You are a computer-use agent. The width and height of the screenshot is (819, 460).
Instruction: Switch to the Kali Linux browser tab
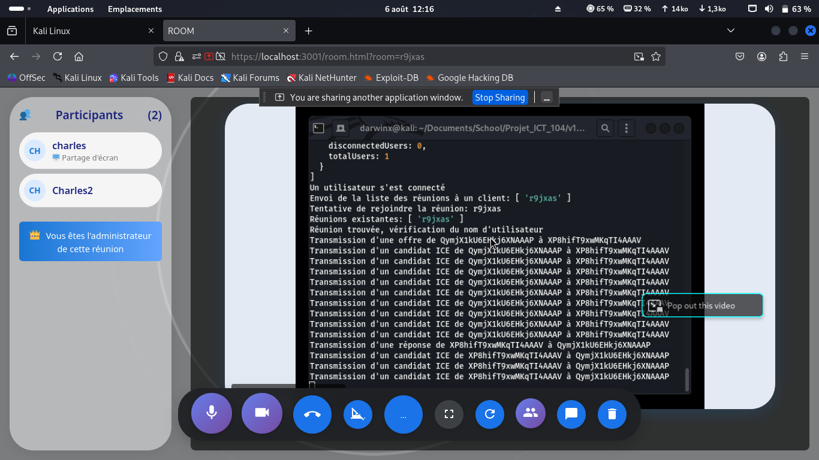coord(90,31)
